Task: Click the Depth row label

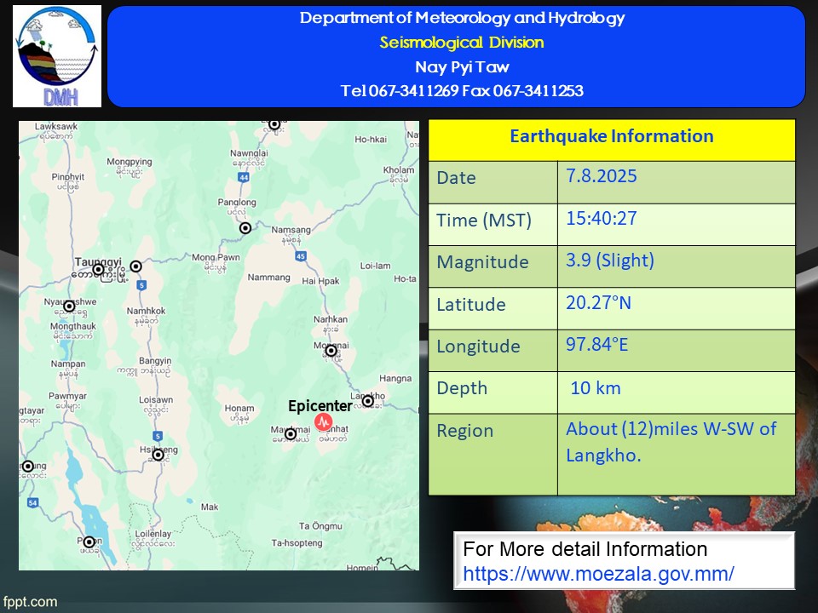Action: [x=462, y=388]
